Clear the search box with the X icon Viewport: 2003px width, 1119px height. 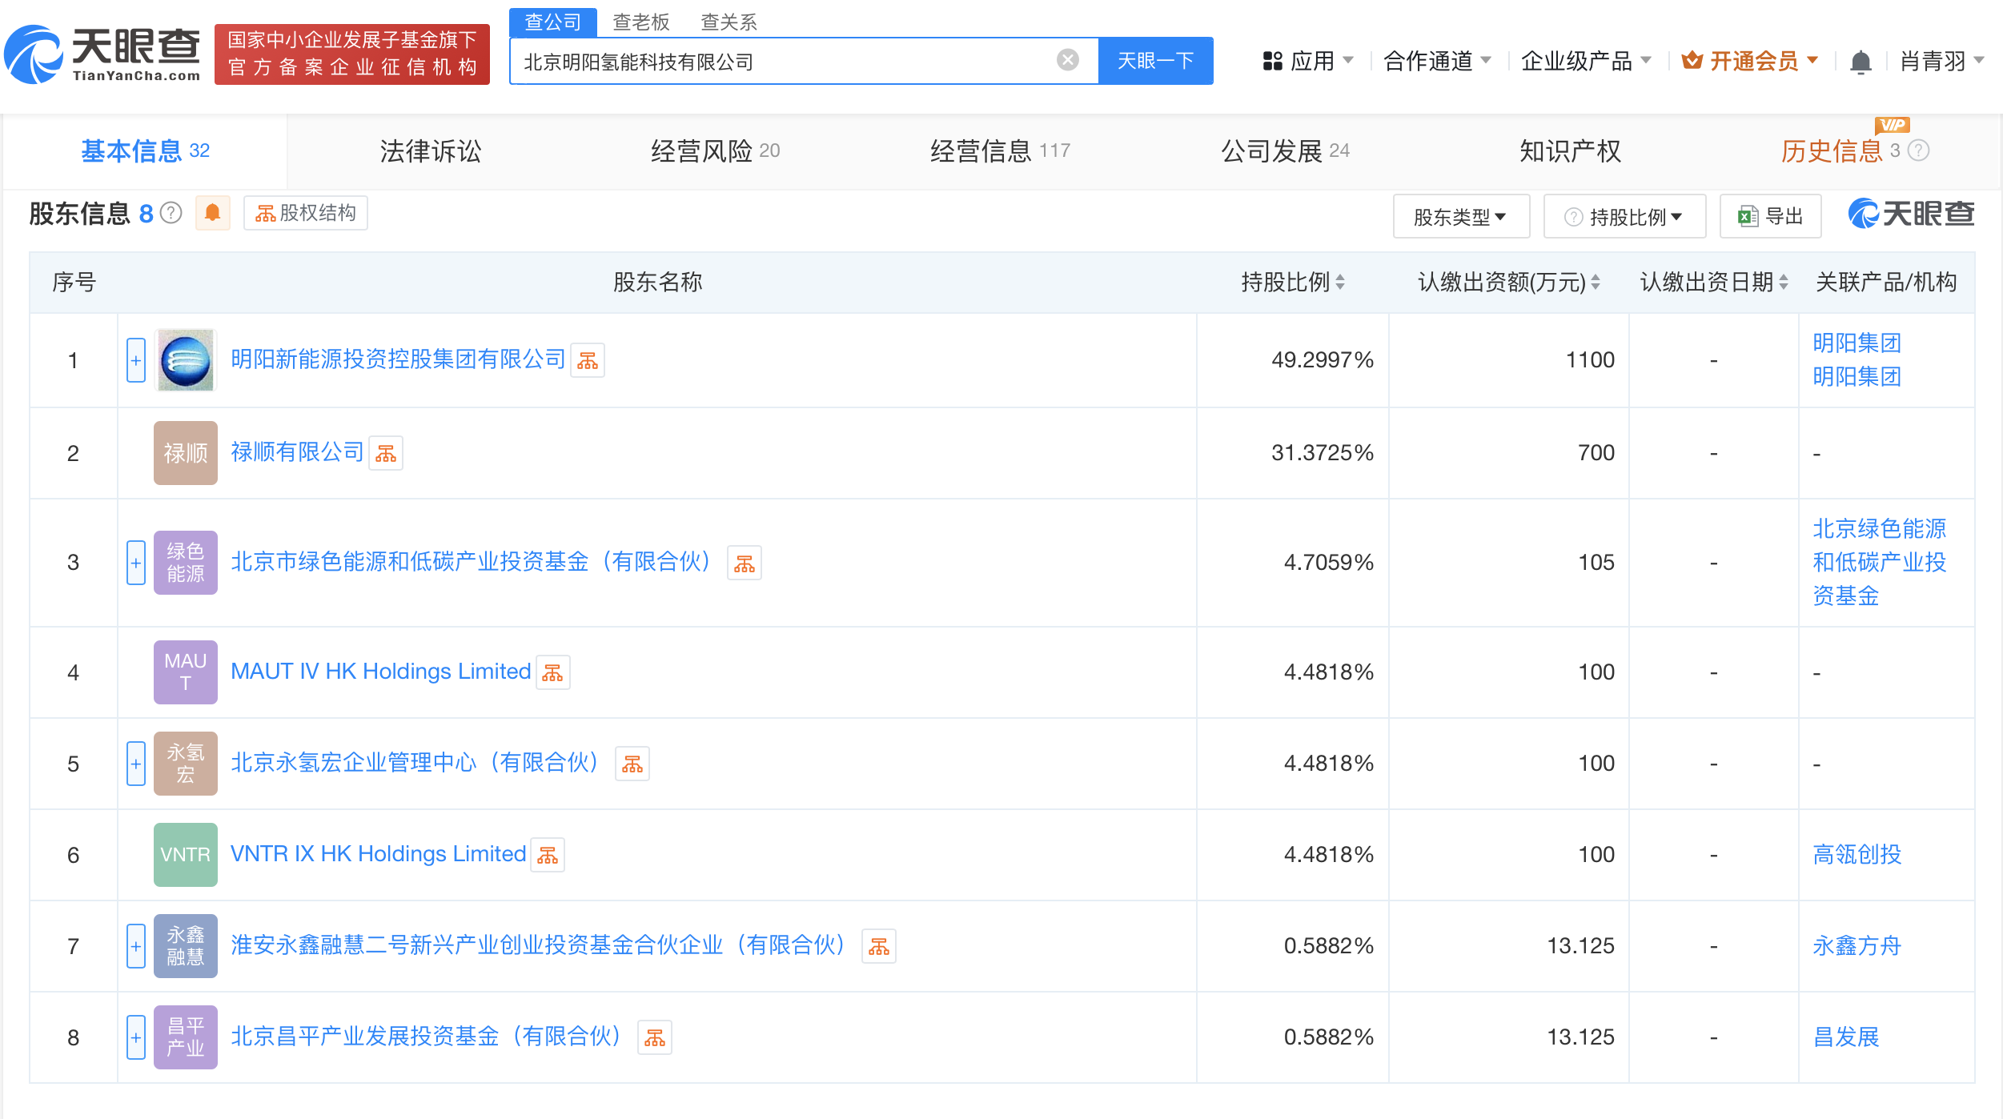1067,60
